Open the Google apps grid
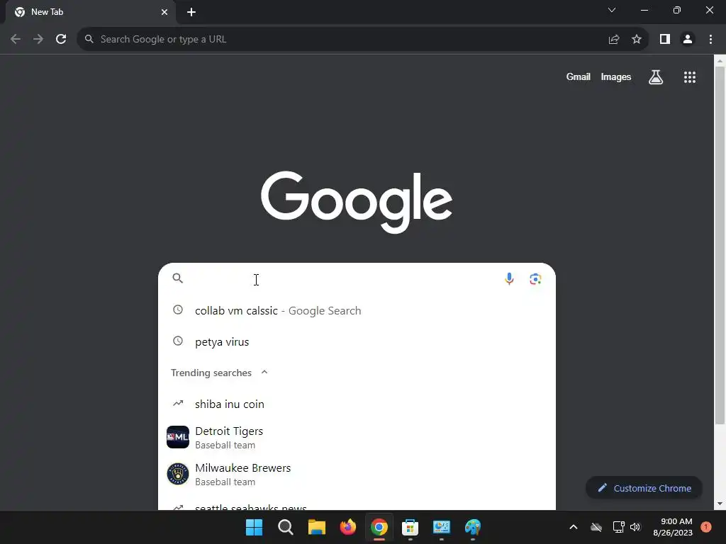 click(x=690, y=77)
